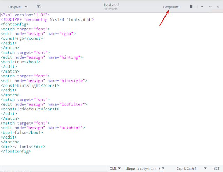The width and height of the screenshot is (223, 172).
Task: Click the <const>rgb</const> line
Action: pyautogui.click(x=22, y=38)
